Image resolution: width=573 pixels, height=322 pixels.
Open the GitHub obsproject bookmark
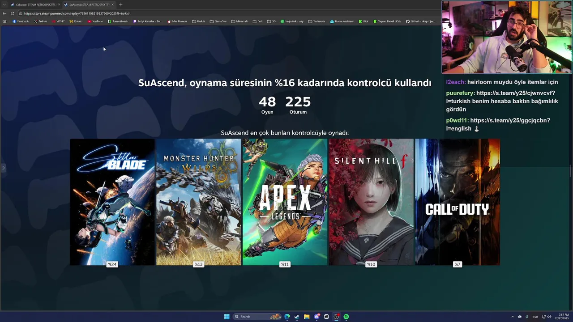coord(420,21)
